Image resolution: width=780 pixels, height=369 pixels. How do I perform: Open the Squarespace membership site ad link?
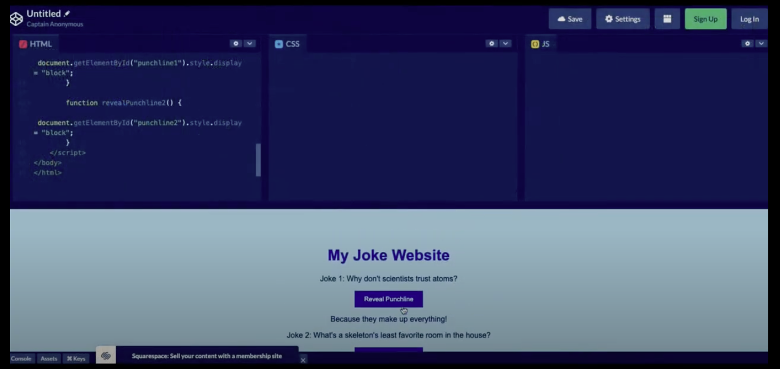tap(207, 356)
